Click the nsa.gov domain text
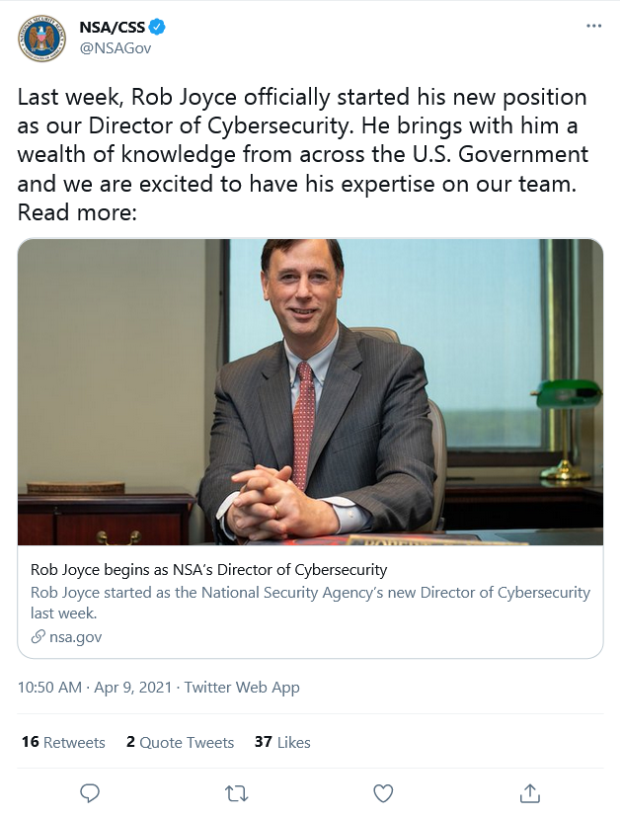This screenshot has height=818, width=621. click(76, 637)
